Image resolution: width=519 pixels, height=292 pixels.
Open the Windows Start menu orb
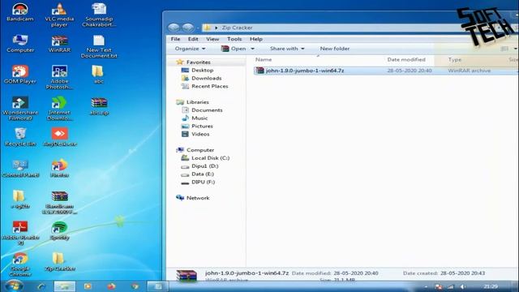coord(14,286)
